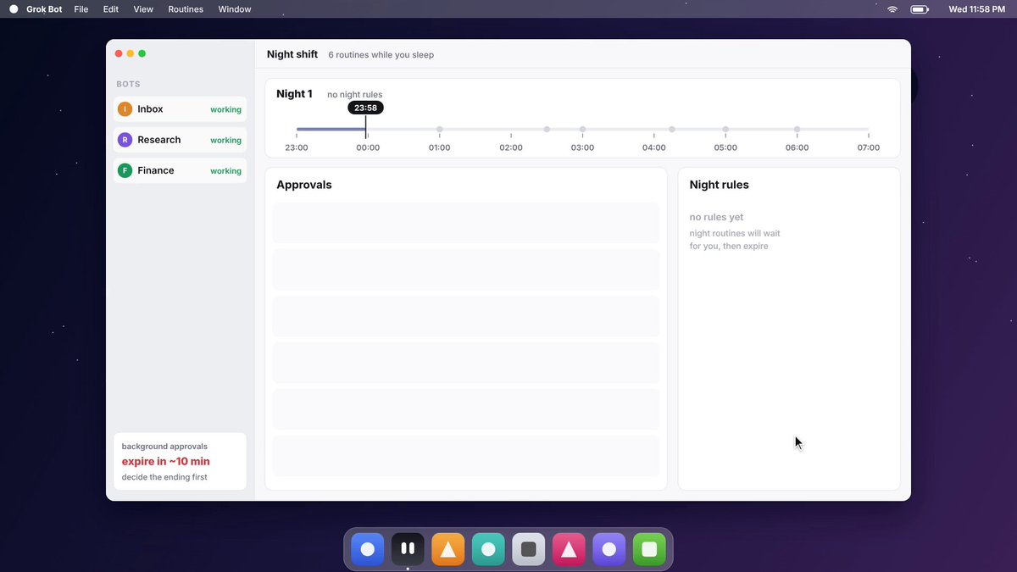Open the Window menu
Viewport: 1017px width, 572px height.
click(x=235, y=9)
